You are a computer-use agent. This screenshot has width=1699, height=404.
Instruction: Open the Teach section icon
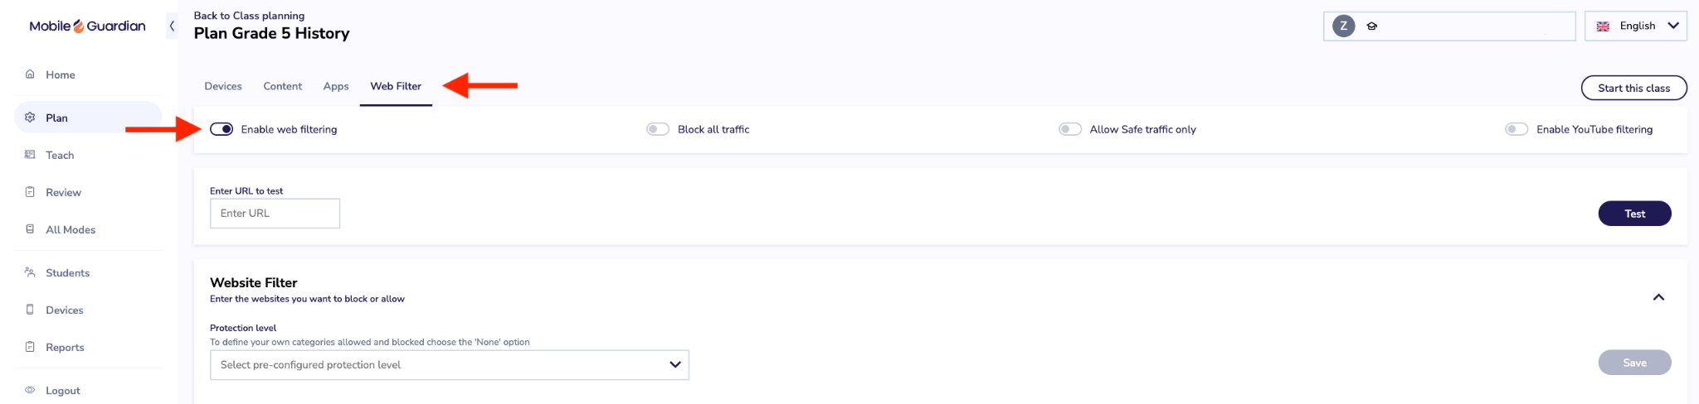(x=30, y=154)
